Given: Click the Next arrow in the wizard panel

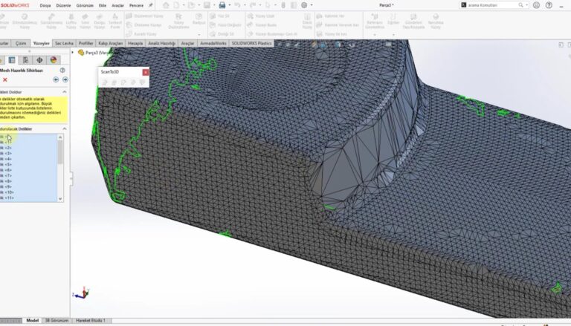Looking at the screenshot, I should click(65, 79).
